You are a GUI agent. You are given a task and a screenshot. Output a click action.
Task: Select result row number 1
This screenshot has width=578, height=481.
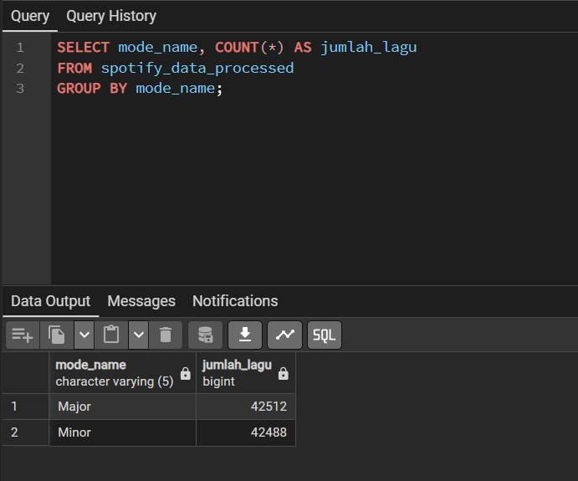click(25, 407)
